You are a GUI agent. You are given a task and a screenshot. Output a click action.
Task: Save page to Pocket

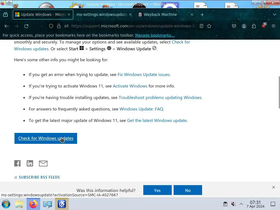coord(234,26)
